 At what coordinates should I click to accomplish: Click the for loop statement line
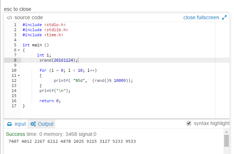(68, 70)
